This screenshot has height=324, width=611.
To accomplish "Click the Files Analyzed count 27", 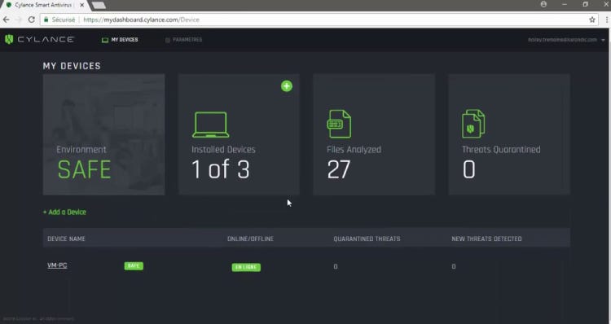I will pyautogui.click(x=339, y=169).
